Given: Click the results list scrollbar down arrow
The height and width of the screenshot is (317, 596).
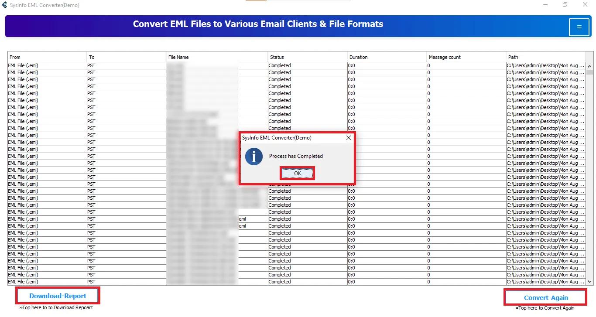Looking at the screenshot, I should point(590,282).
